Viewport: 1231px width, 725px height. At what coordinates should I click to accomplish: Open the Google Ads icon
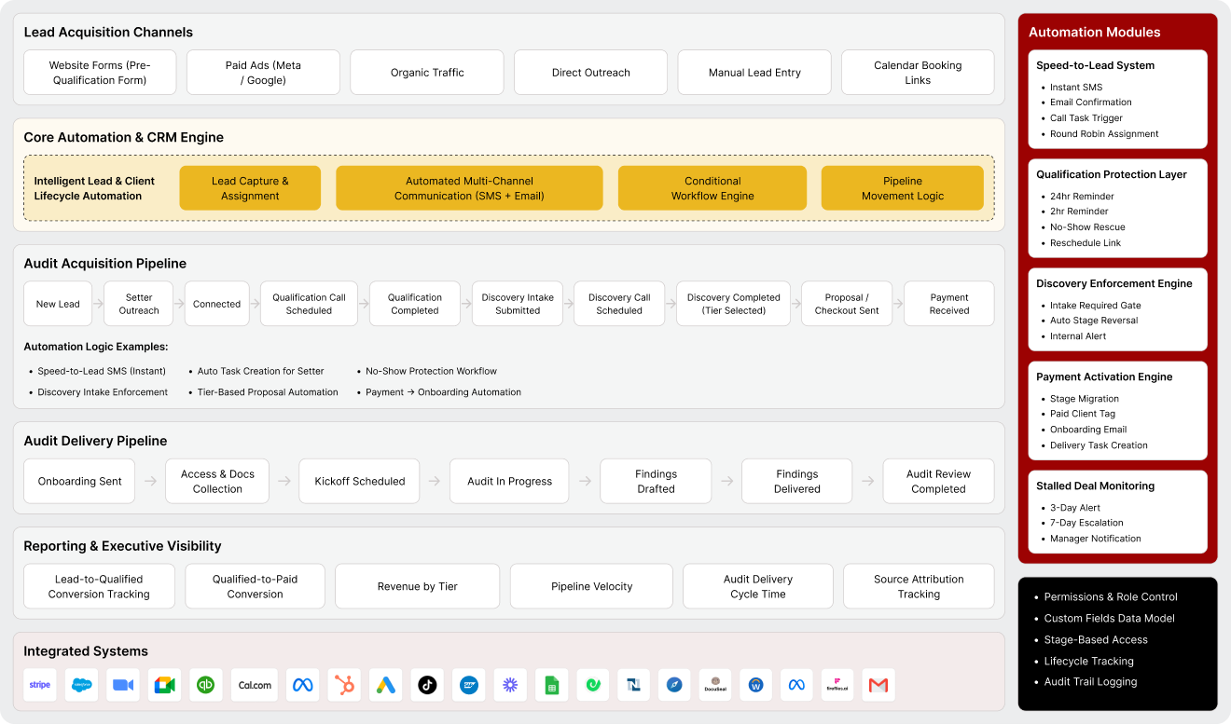coord(386,685)
